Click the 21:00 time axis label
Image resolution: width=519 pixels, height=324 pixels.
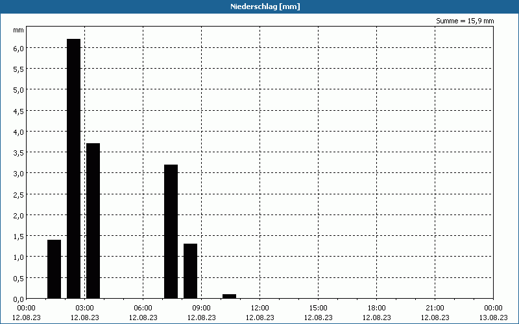pos(435,308)
